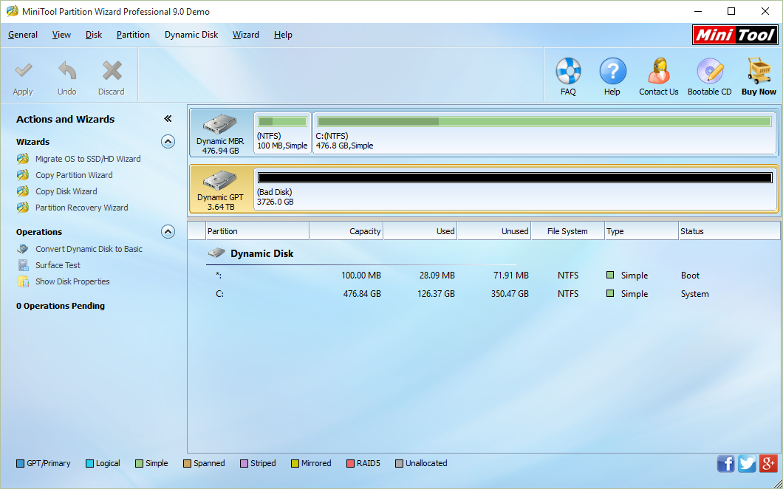Click the MiniTool logo
The image size is (783, 489).
point(735,35)
